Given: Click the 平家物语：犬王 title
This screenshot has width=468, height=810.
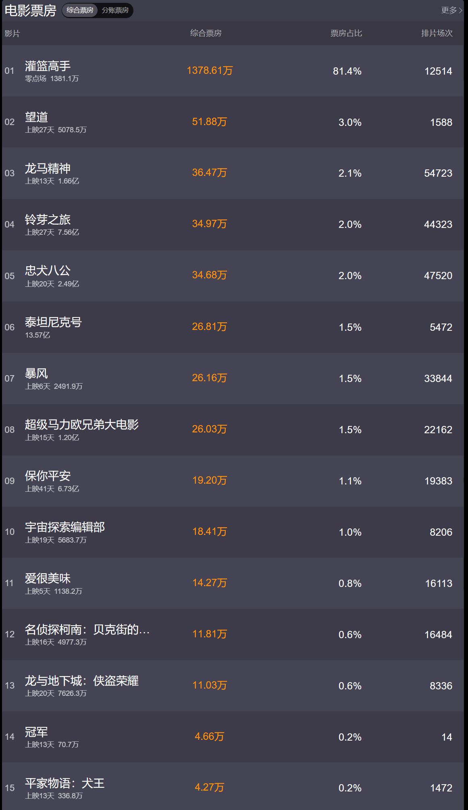Looking at the screenshot, I should tap(65, 783).
